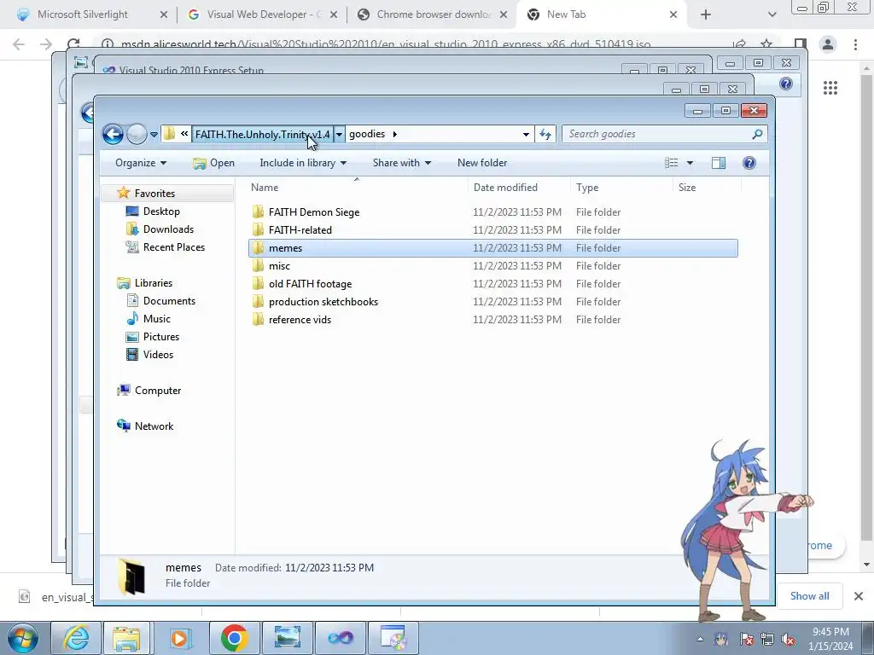Toggle the preview pane icon
Viewport: 874px width, 655px height.
click(x=719, y=163)
